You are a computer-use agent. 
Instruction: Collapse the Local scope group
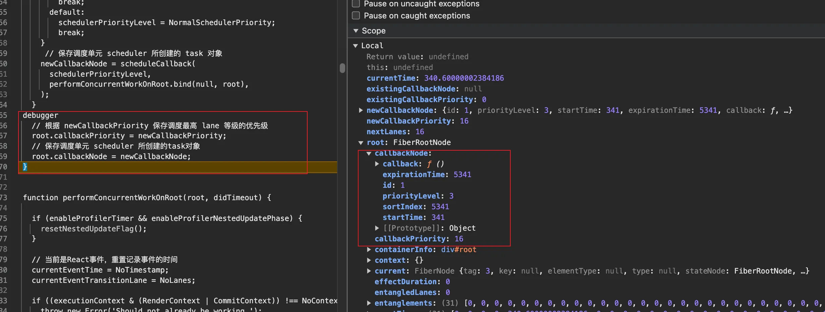(356, 46)
